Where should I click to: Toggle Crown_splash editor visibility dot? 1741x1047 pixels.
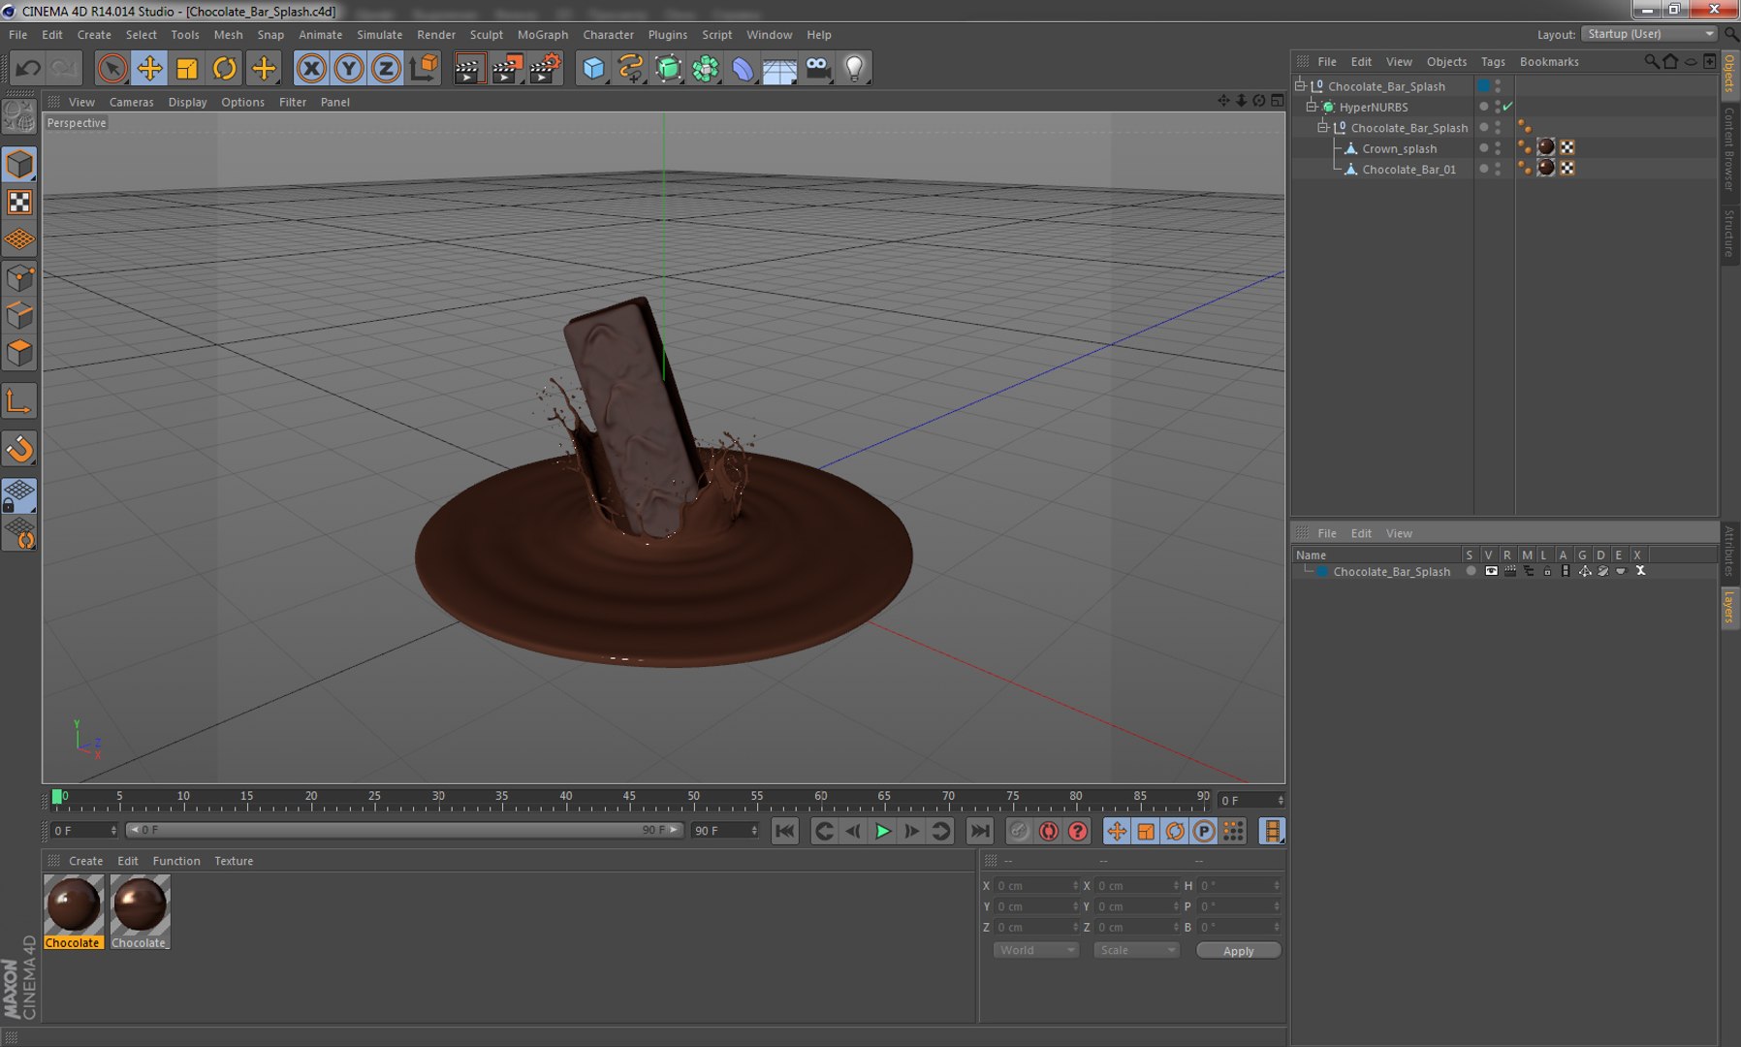coord(1498,144)
